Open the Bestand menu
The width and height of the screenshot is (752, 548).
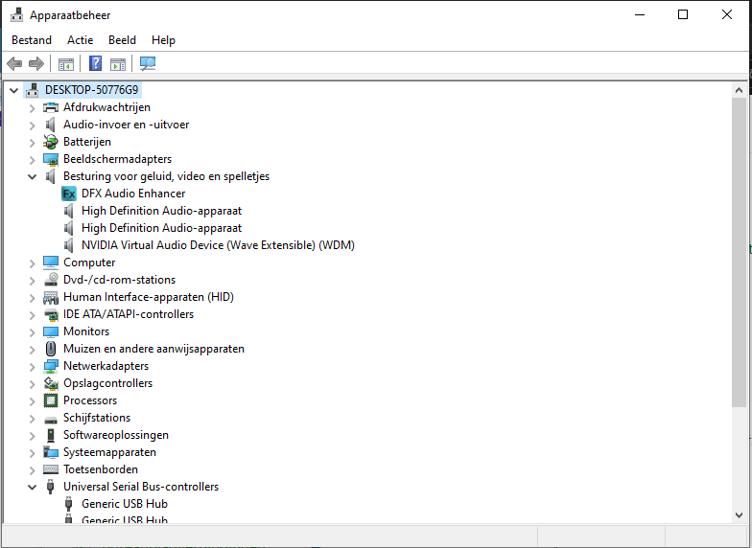pos(32,40)
